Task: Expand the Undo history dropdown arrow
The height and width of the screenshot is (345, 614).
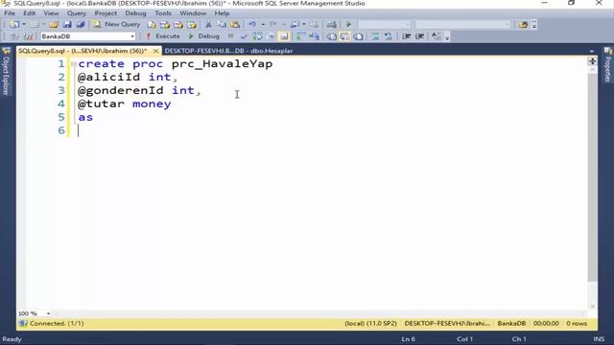Action: point(263,24)
